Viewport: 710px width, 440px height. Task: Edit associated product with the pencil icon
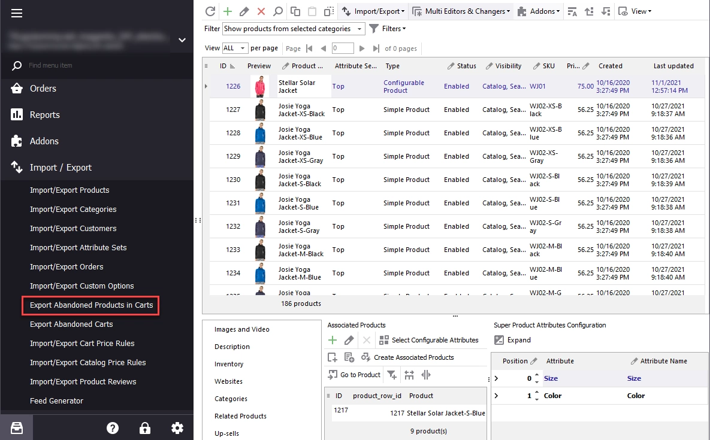coord(349,340)
